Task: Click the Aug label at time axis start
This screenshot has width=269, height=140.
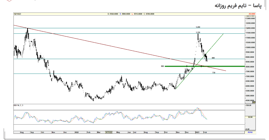Action: tap(22, 132)
